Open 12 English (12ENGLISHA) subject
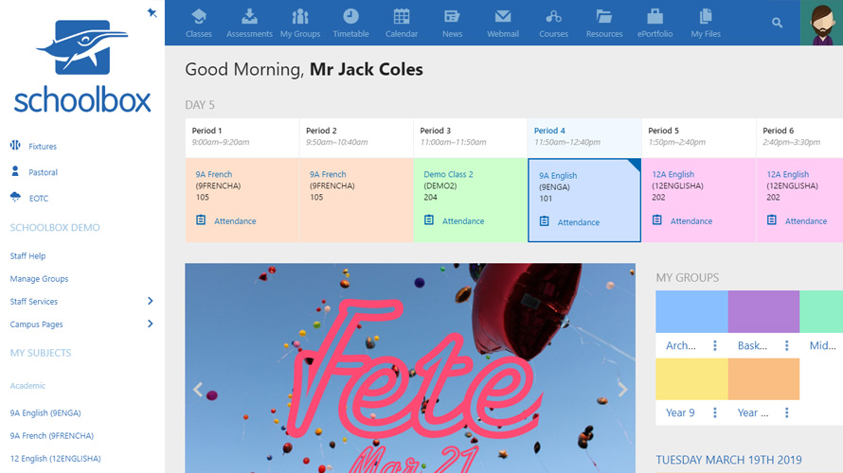 pyautogui.click(x=55, y=459)
